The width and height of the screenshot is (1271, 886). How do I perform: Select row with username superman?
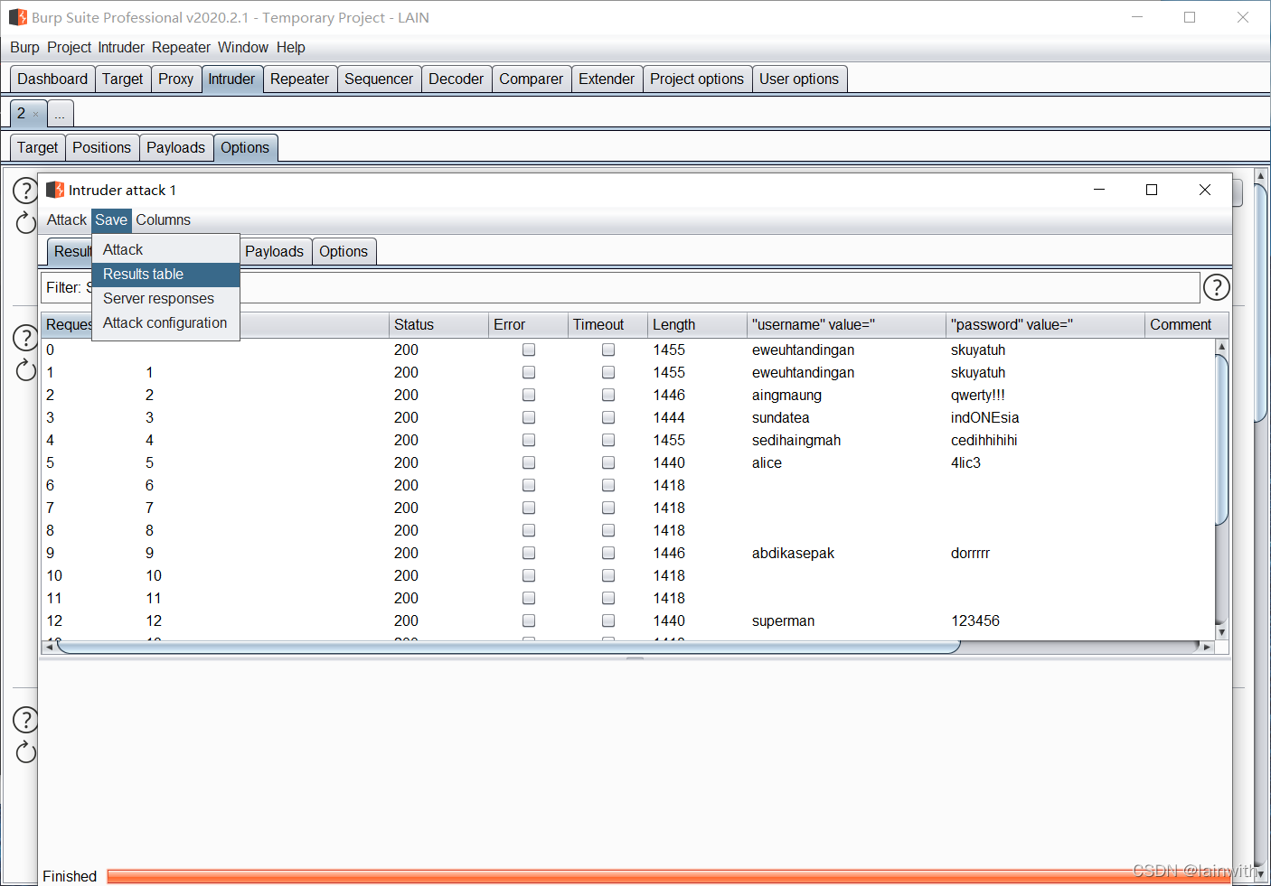(628, 620)
